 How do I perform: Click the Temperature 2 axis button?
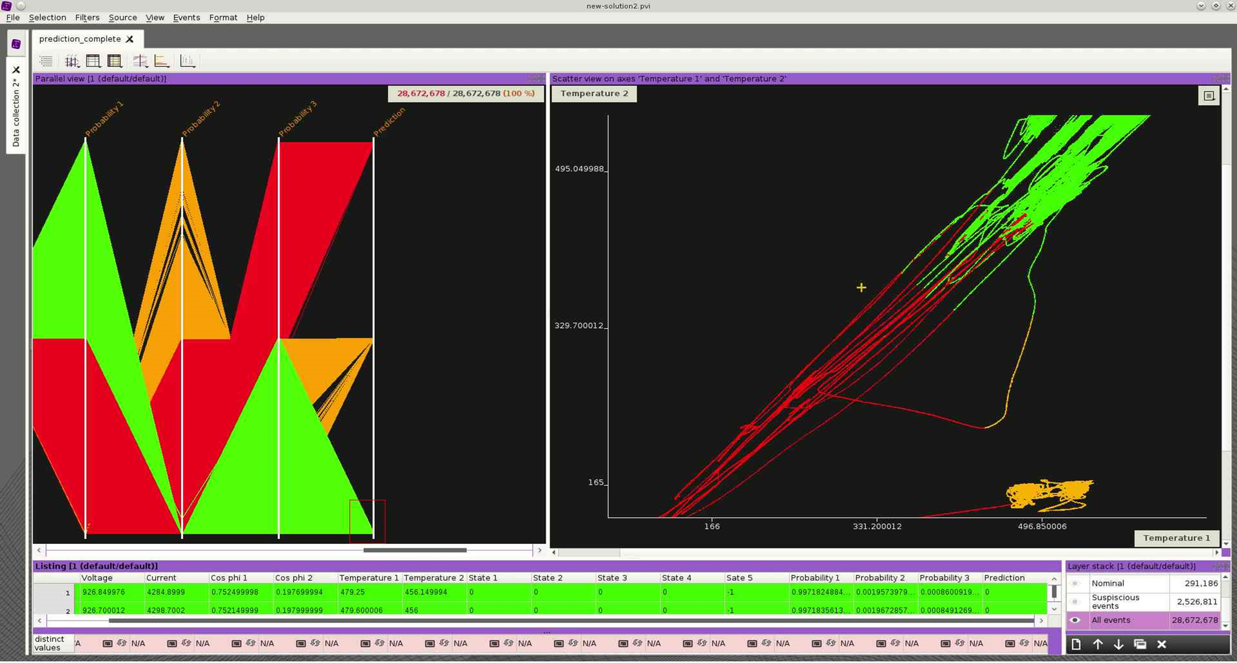click(x=593, y=93)
